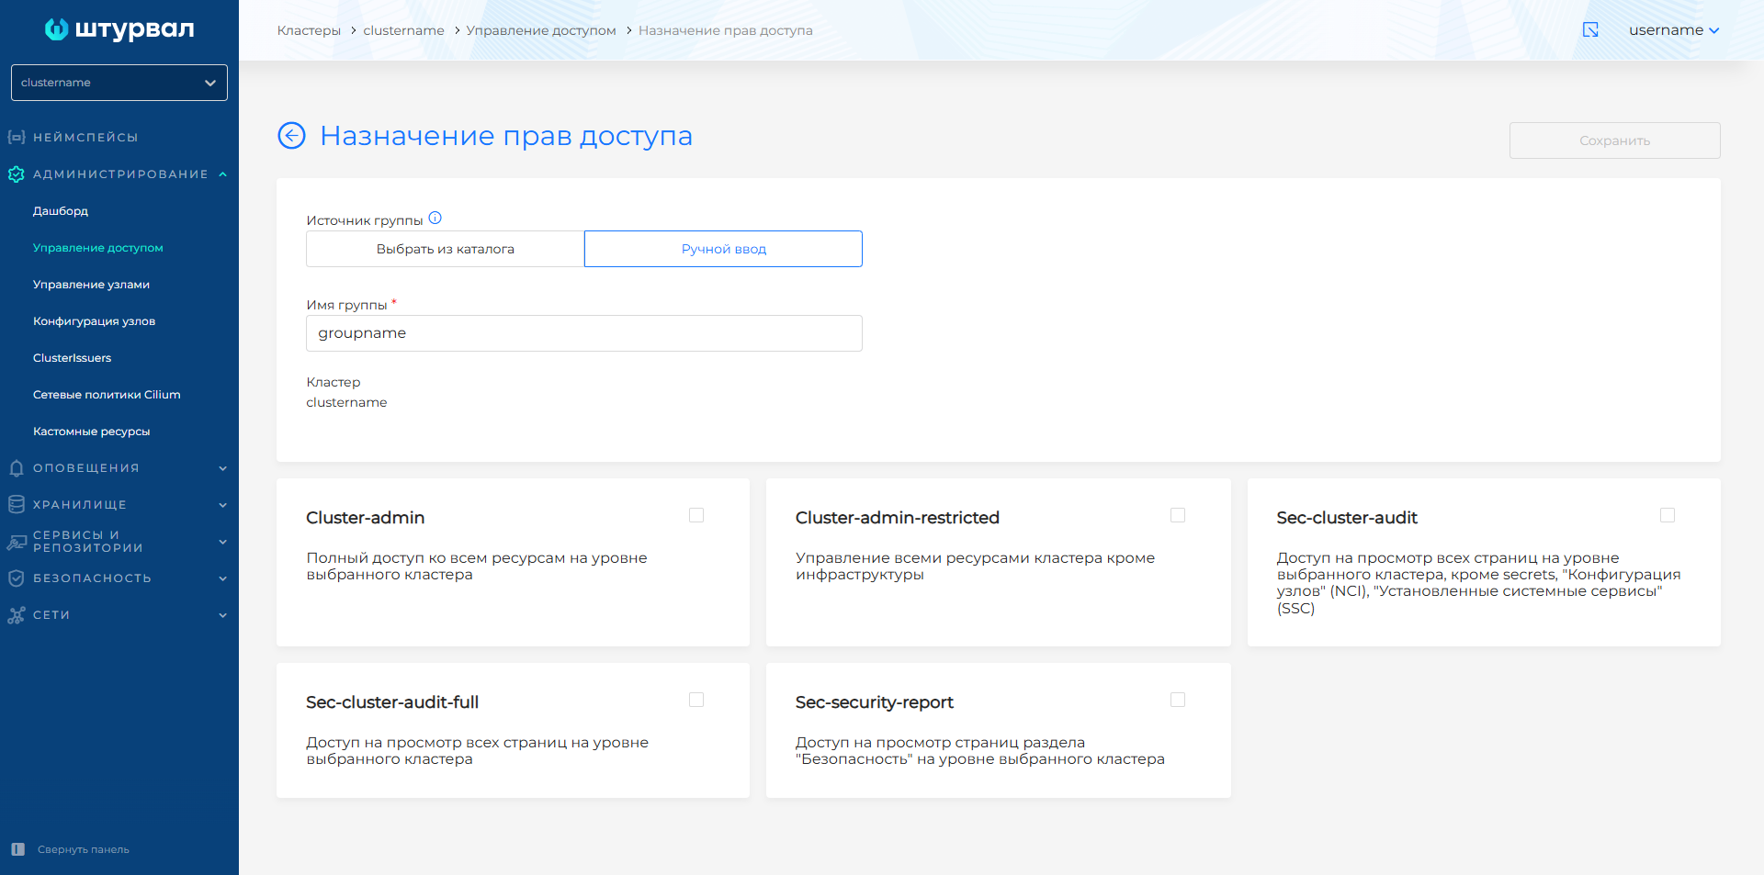Open the clustername selector dropdown
The height and width of the screenshot is (875, 1764).
(119, 83)
